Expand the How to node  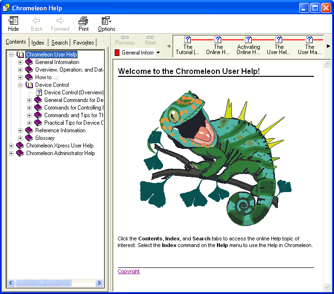coord(20,77)
